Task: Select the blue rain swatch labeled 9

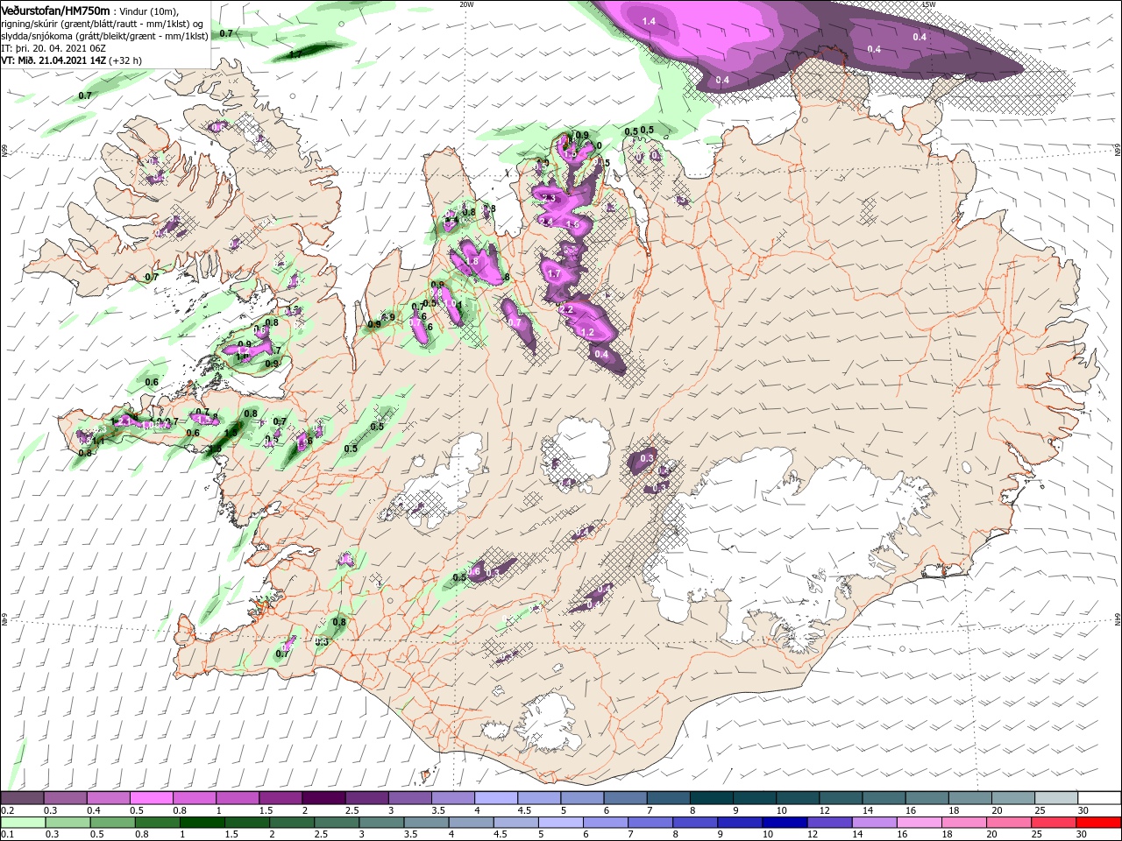Action: pyautogui.click(x=740, y=822)
